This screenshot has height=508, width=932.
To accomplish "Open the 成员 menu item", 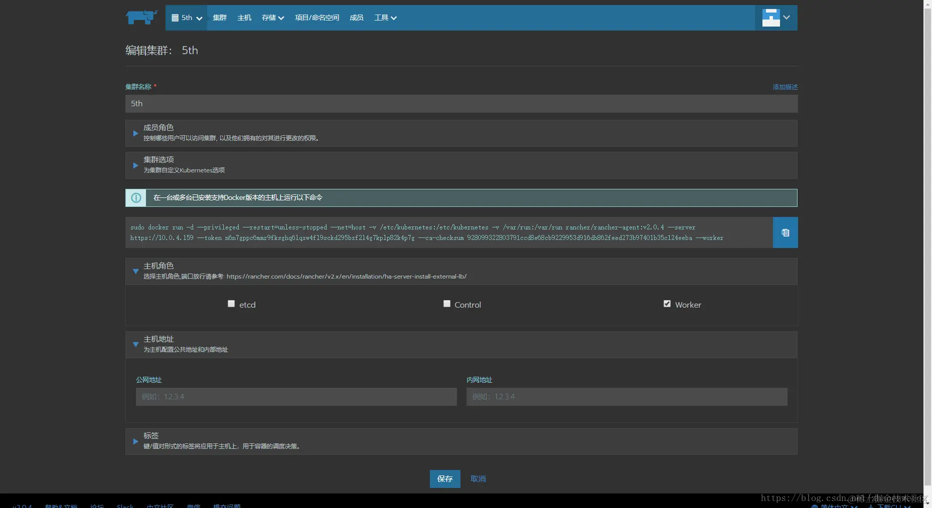I will pyautogui.click(x=357, y=18).
